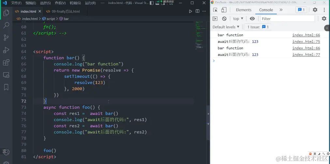
Task: Switch to DevTools Console tab
Action: point(266,10)
